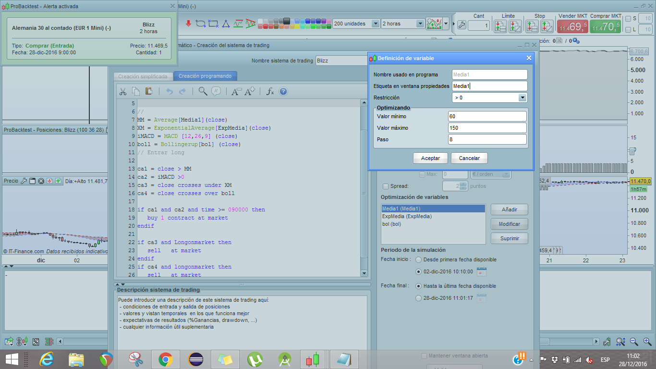This screenshot has height=369, width=656.
Task: Expand the '2 horas' timeframe dropdown
Action: click(420, 24)
